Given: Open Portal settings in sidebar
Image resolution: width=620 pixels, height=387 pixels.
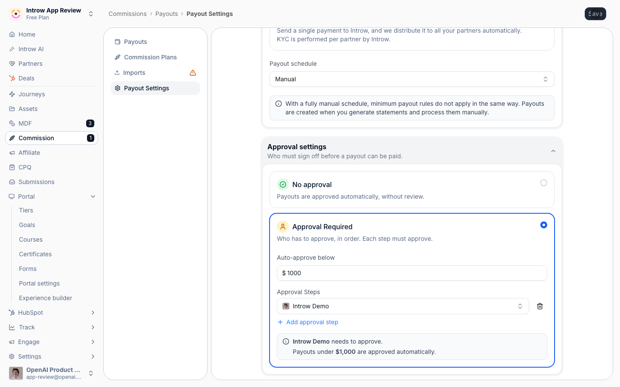Looking at the screenshot, I should pyautogui.click(x=39, y=283).
